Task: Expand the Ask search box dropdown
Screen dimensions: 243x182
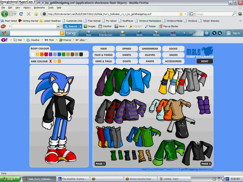Action: [x=58, y=26]
